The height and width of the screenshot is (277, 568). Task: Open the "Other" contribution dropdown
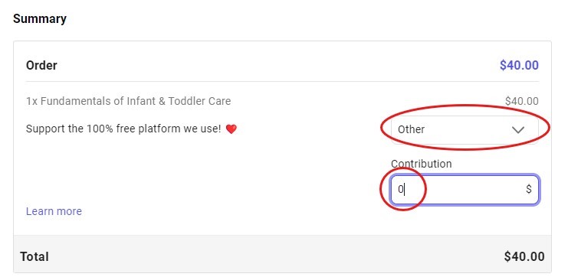tap(465, 129)
